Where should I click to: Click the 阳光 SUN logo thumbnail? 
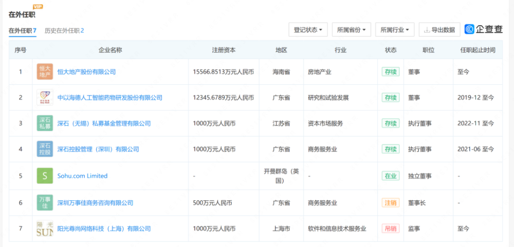pyautogui.click(x=45, y=229)
